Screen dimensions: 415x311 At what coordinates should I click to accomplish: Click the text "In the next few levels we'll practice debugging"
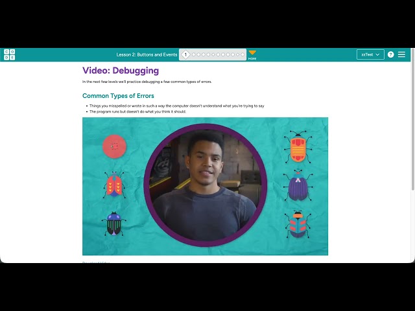pos(121,82)
